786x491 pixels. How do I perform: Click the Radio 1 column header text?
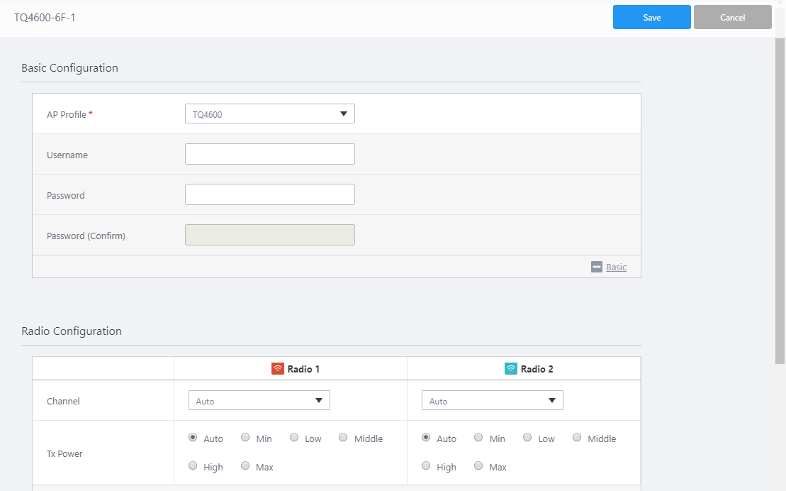303,369
